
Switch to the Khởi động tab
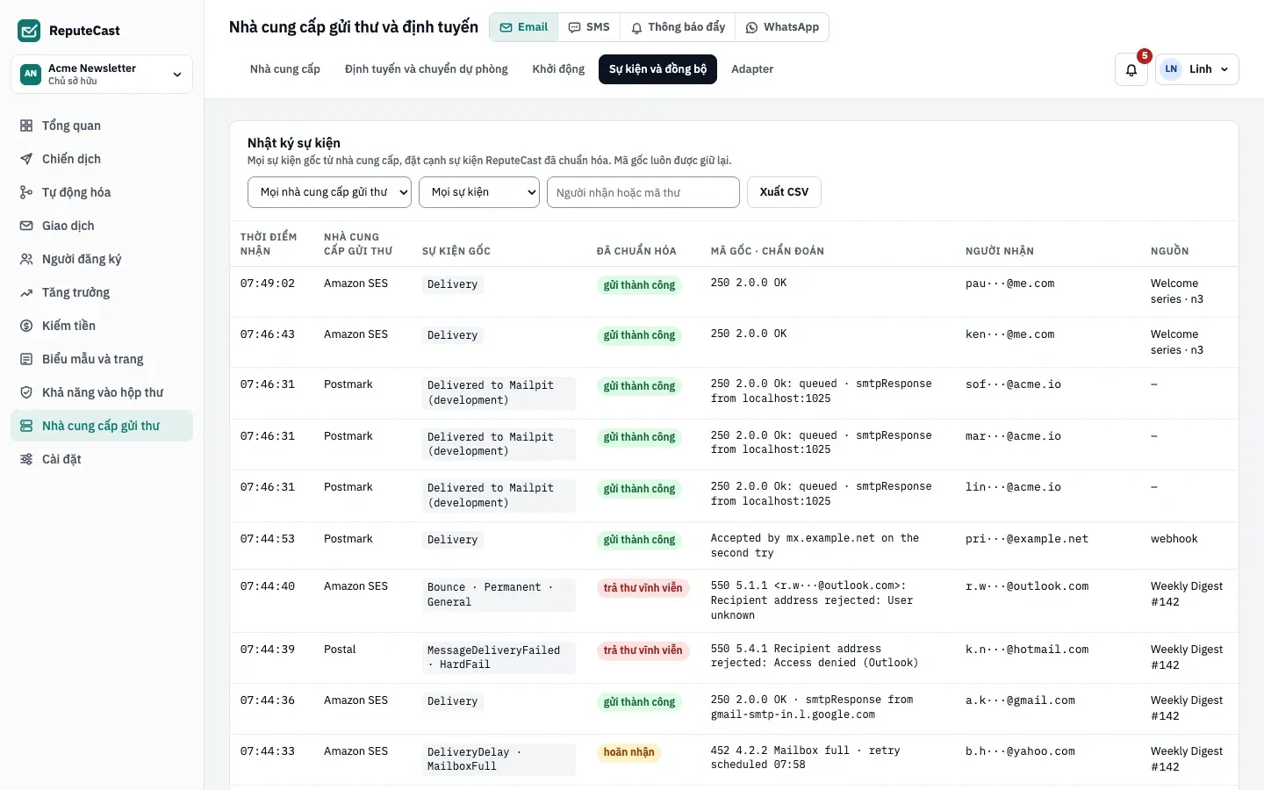pyautogui.click(x=558, y=69)
